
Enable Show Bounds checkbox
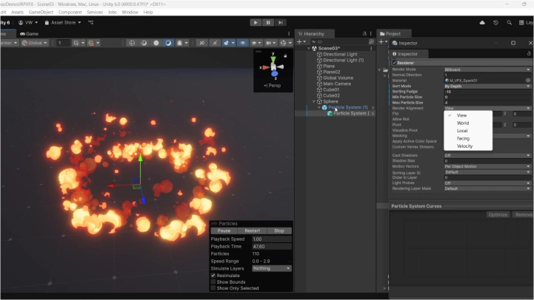point(213,282)
